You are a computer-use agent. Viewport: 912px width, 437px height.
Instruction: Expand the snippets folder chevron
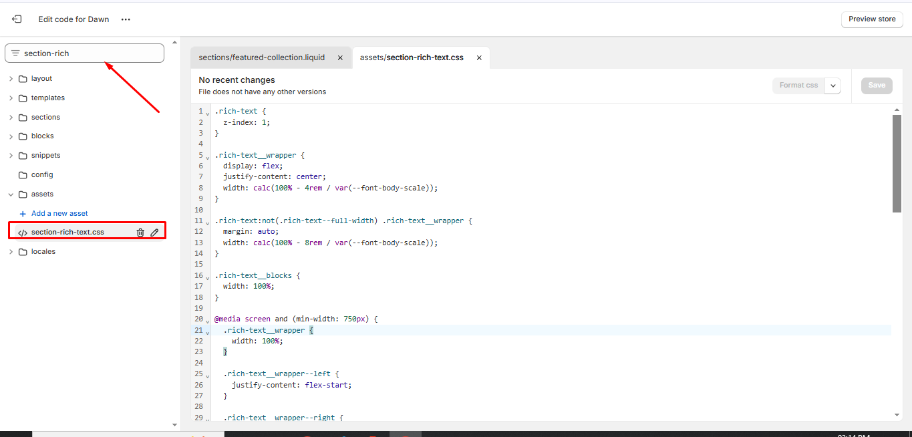11,156
